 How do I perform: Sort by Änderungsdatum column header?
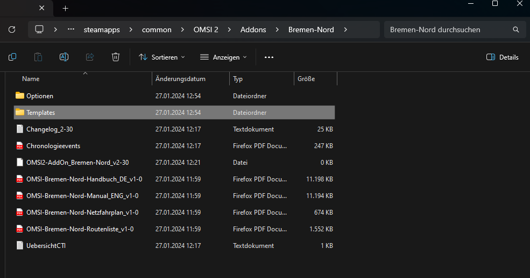[x=181, y=79]
